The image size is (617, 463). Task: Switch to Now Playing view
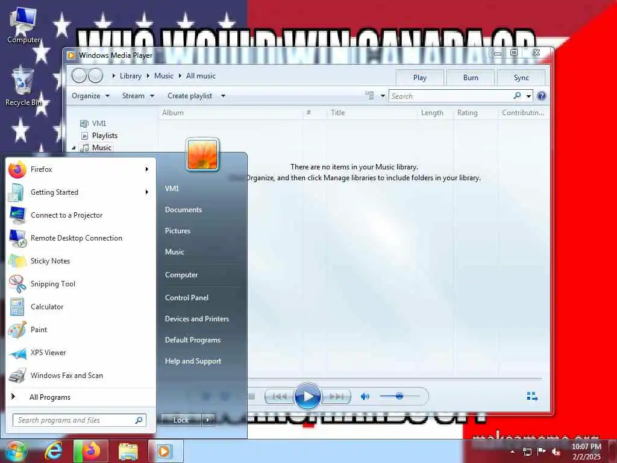click(532, 397)
